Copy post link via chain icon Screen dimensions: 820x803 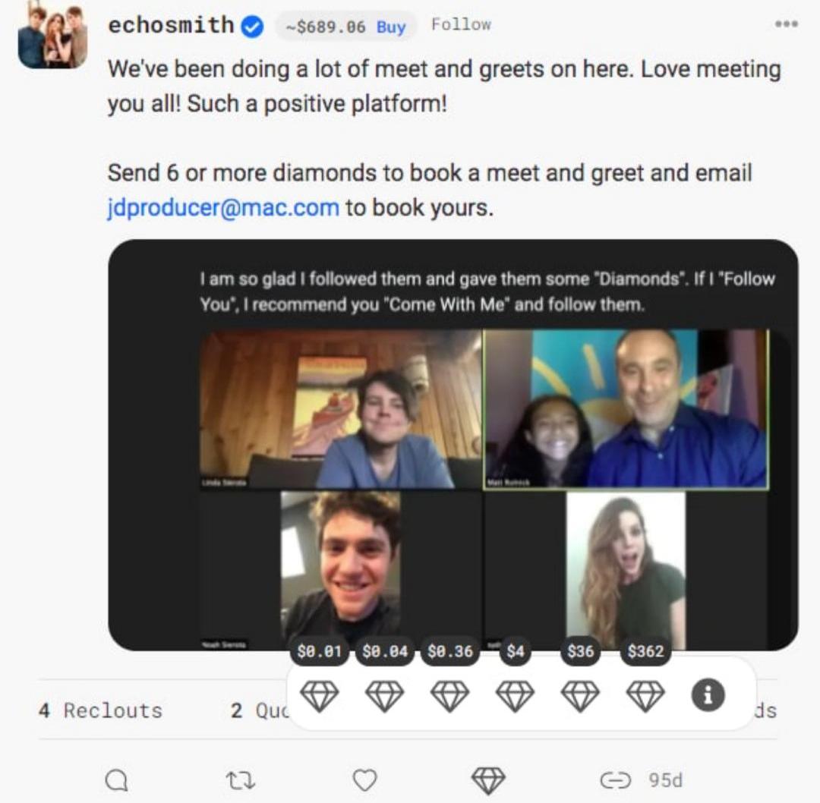click(x=615, y=780)
